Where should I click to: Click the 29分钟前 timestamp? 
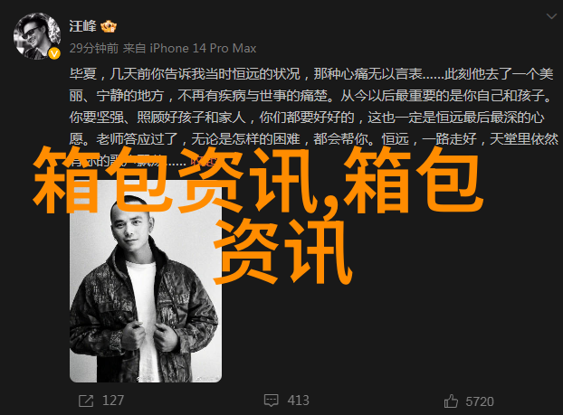(x=94, y=48)
